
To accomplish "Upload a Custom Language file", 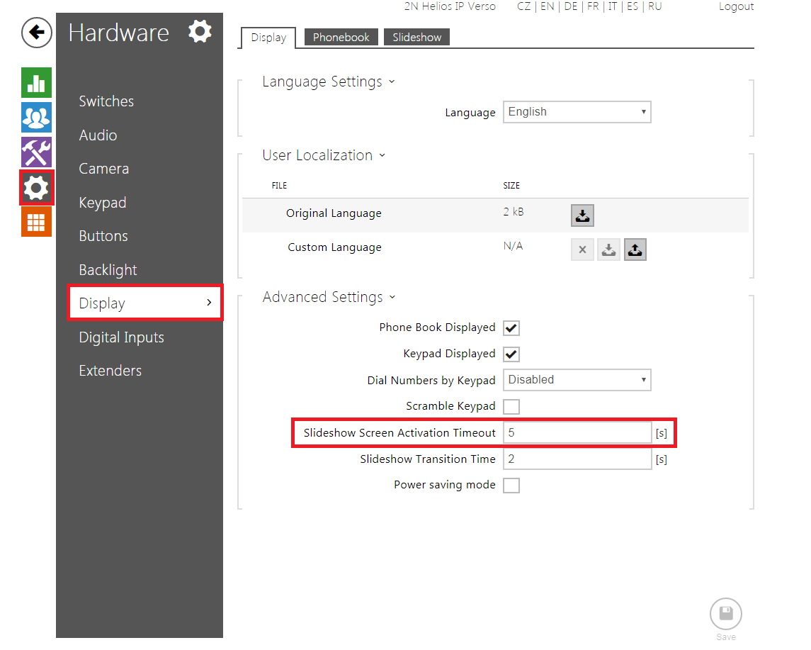I will point(635,250).
